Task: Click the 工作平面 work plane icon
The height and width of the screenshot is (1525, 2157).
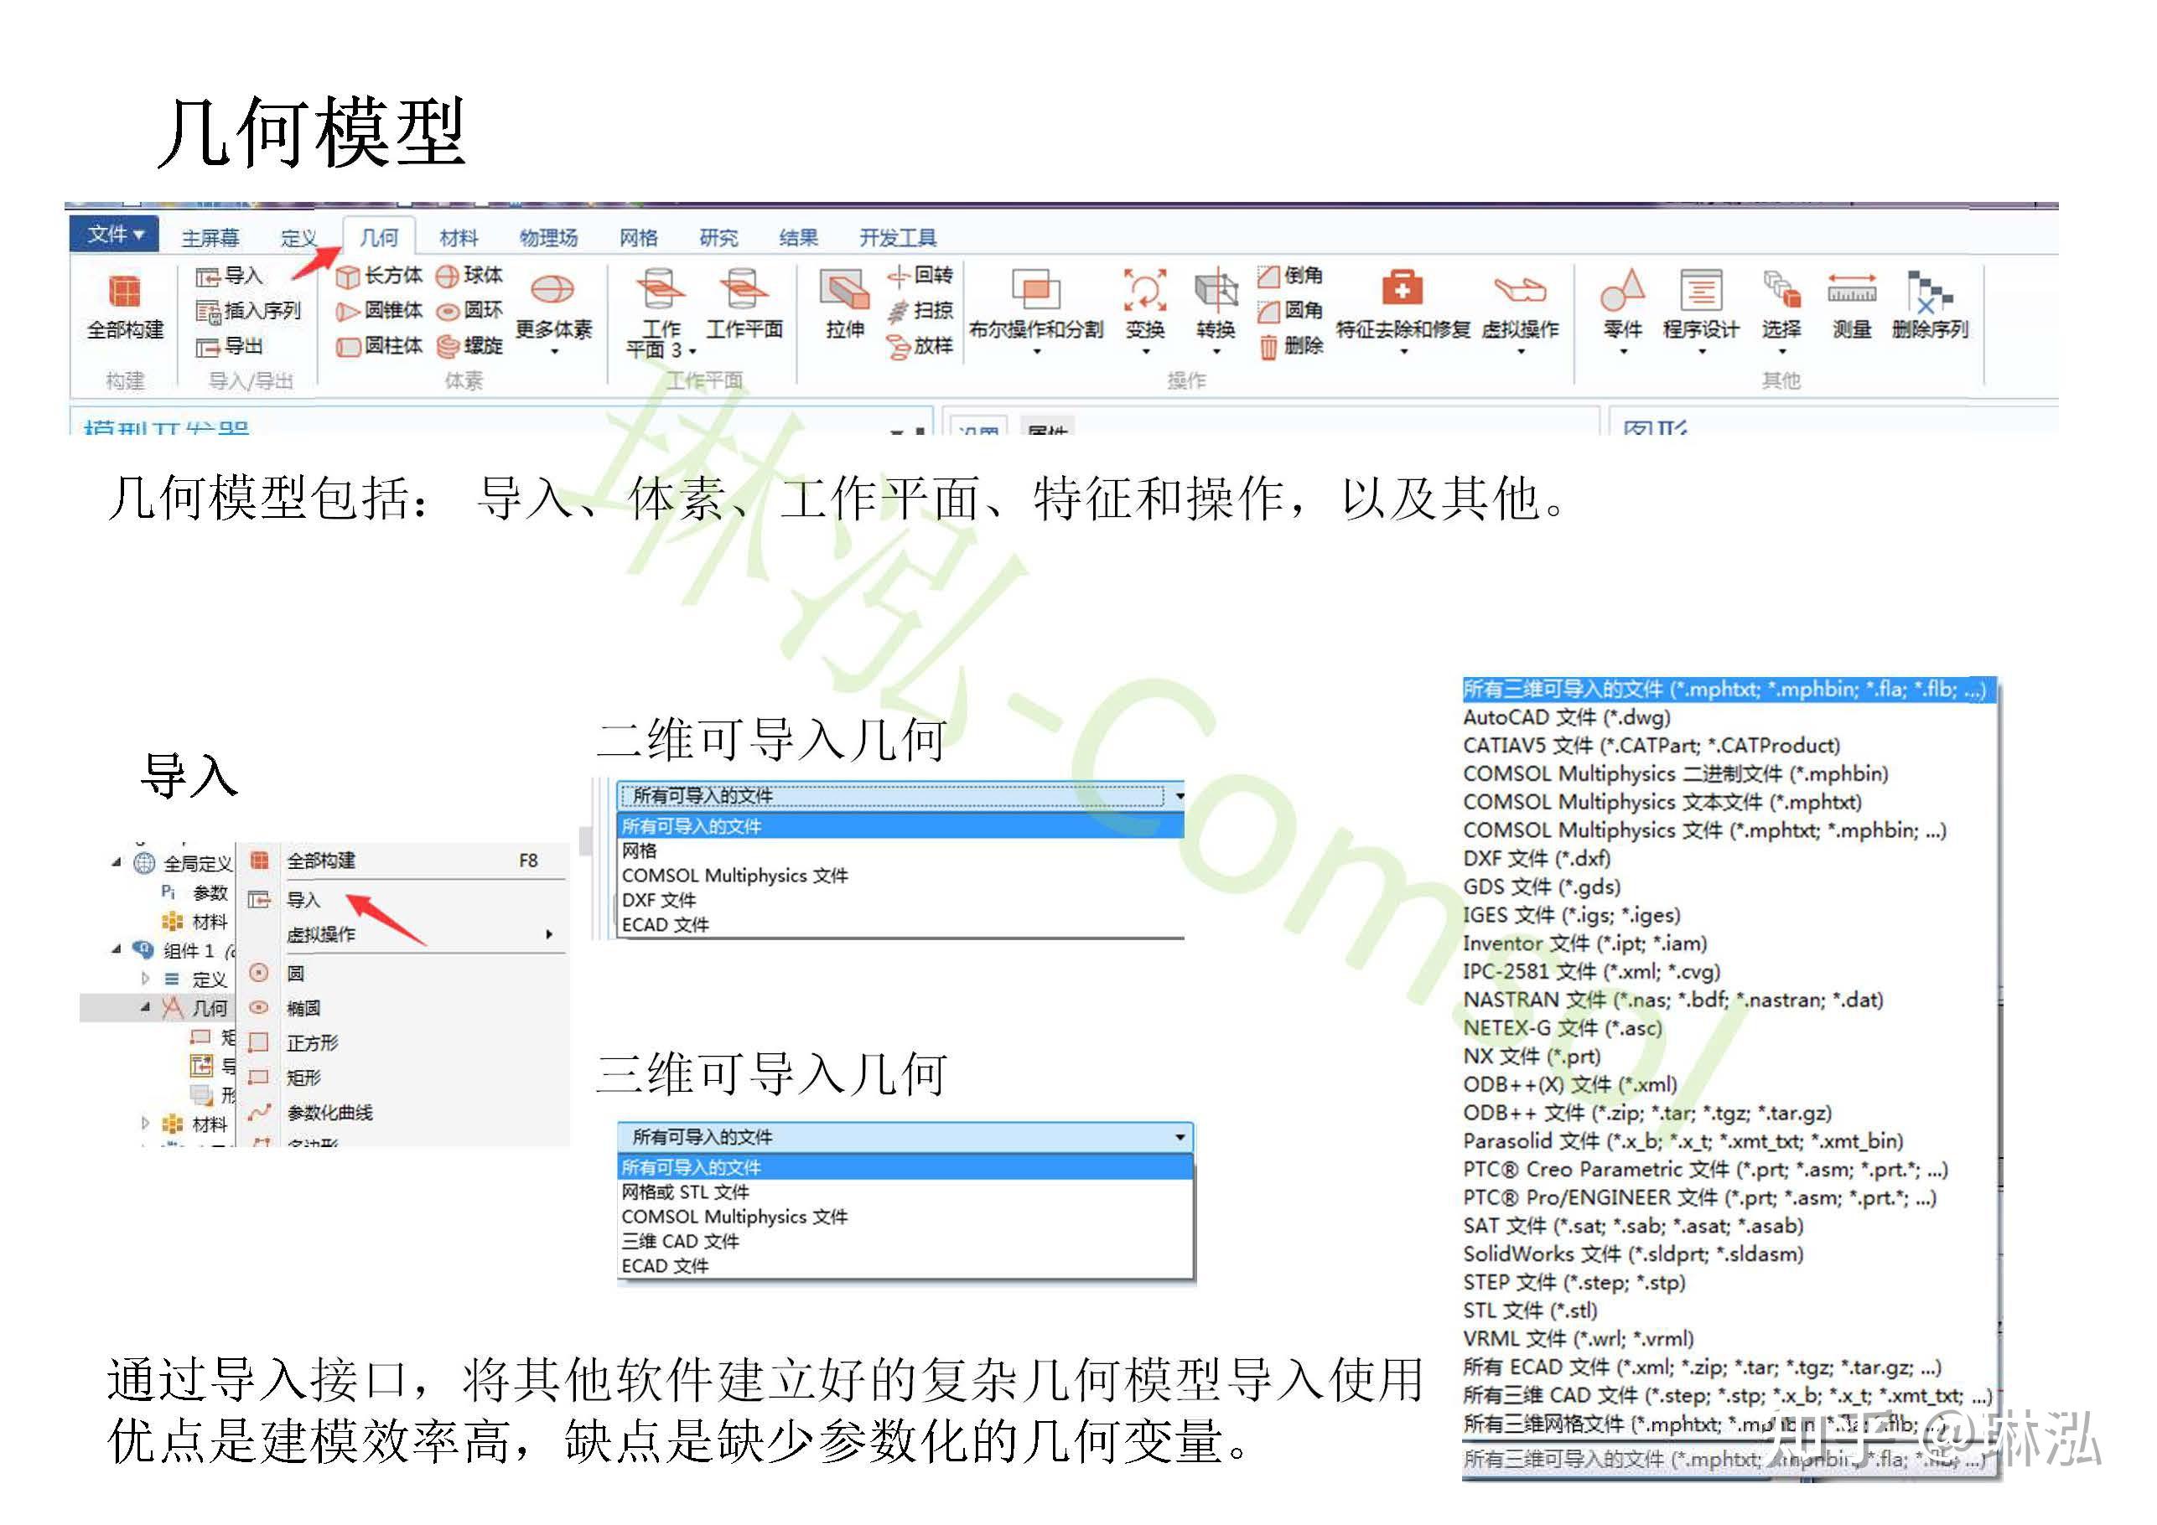Action: [743, 289]
